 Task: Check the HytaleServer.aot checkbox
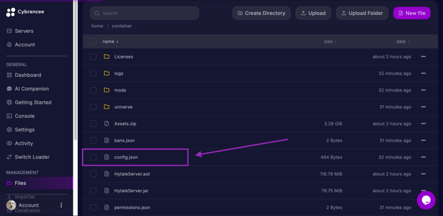click(x=93, y=174)
